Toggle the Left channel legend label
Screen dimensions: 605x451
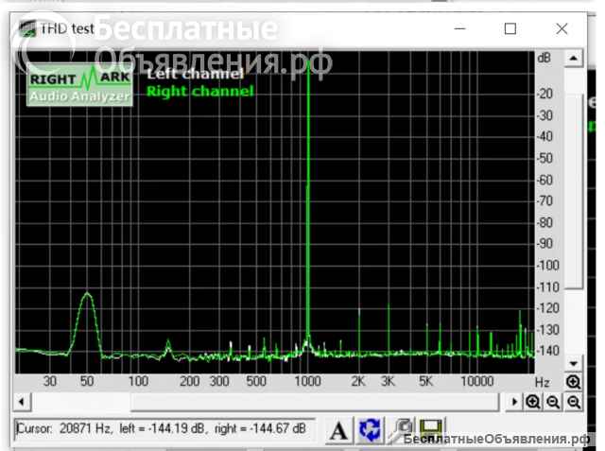194,74
